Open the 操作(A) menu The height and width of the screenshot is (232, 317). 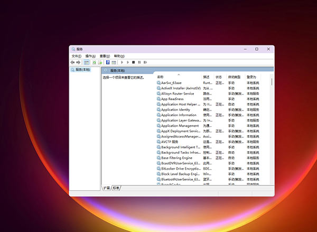tap(90, 56)
